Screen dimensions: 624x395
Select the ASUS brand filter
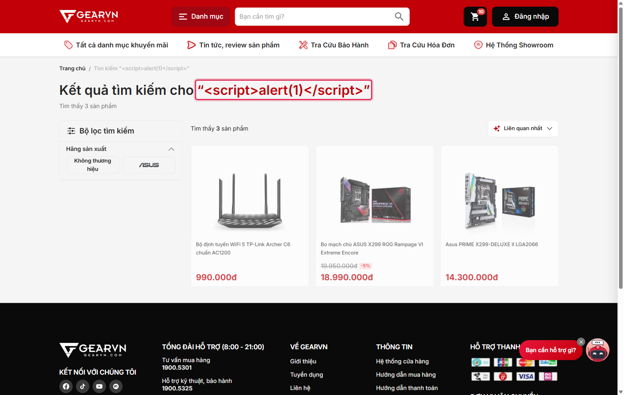149,165
